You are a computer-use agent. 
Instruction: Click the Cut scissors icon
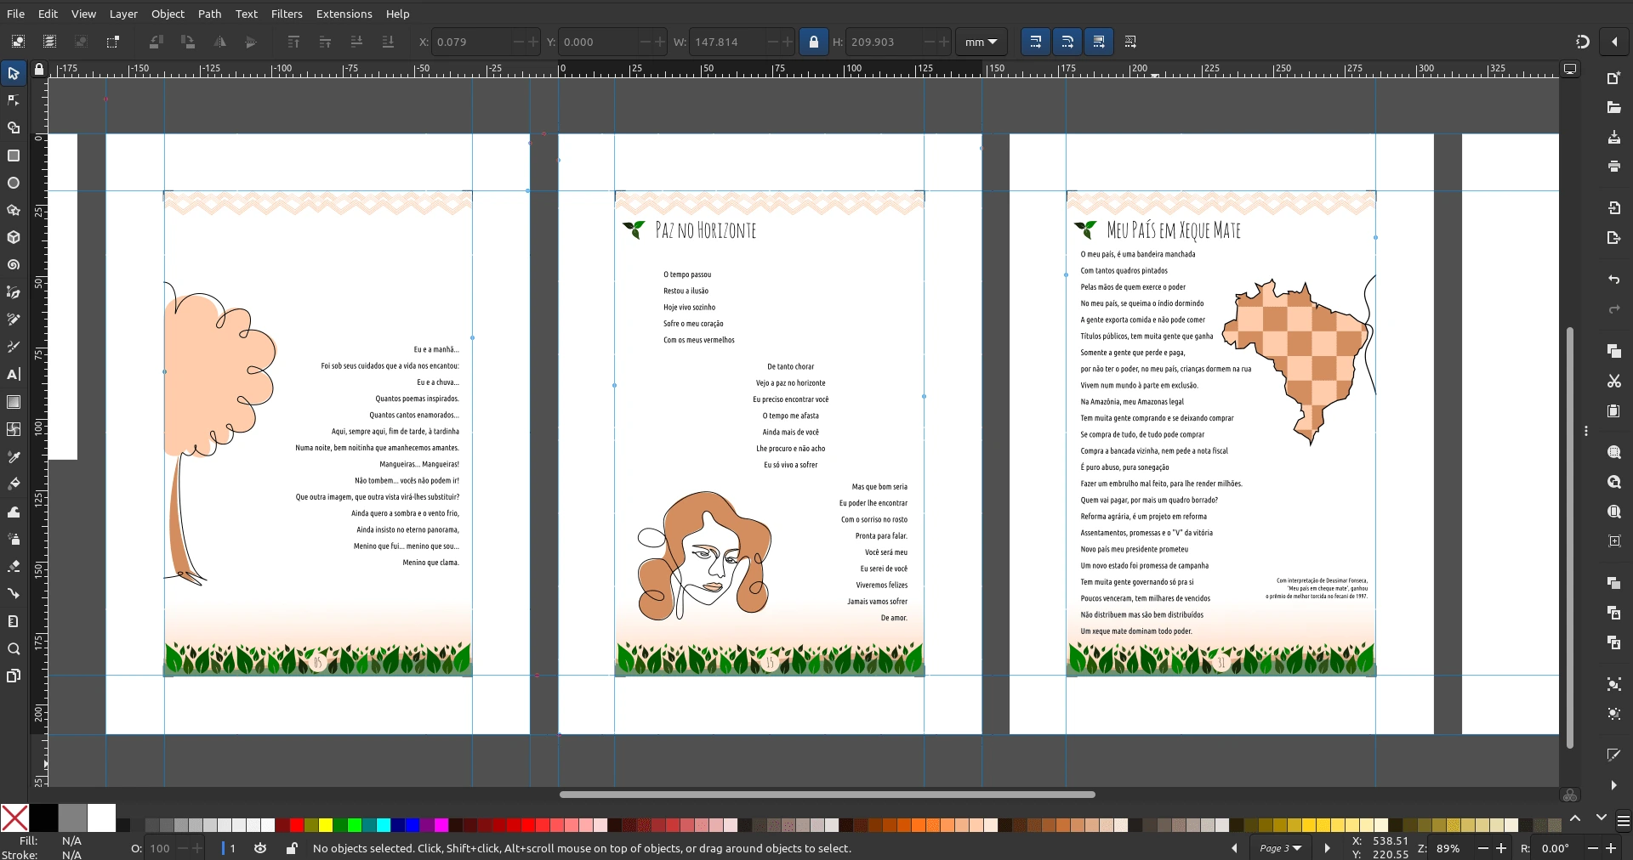click(x=1613, y=381)
